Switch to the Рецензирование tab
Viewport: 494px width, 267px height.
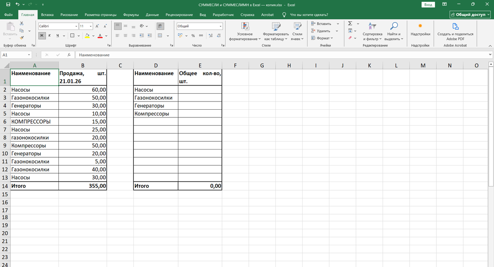(179, 15)
